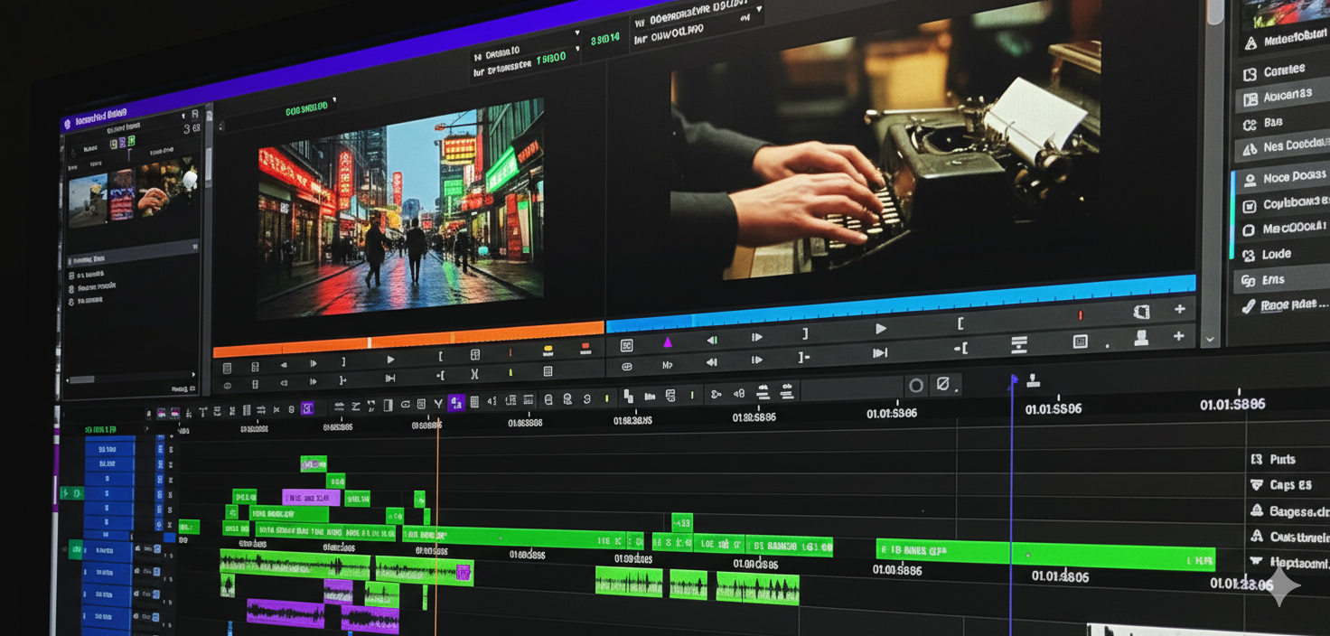The height and width of the screenshot is (636, 1330).
Task: Click the slashed-circle icon in timeline toolbar
Action: coord(942,385)
